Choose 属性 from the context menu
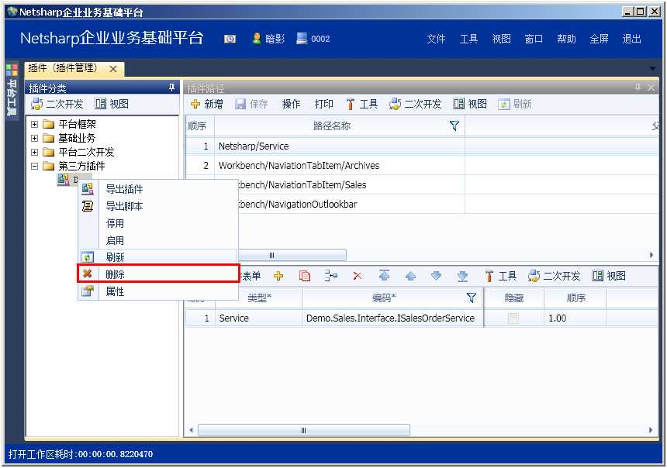 point(157,291)
